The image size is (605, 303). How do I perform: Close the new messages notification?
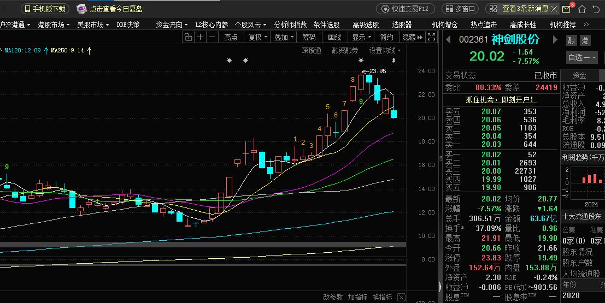pyautogui.click(x=555, y=9)
